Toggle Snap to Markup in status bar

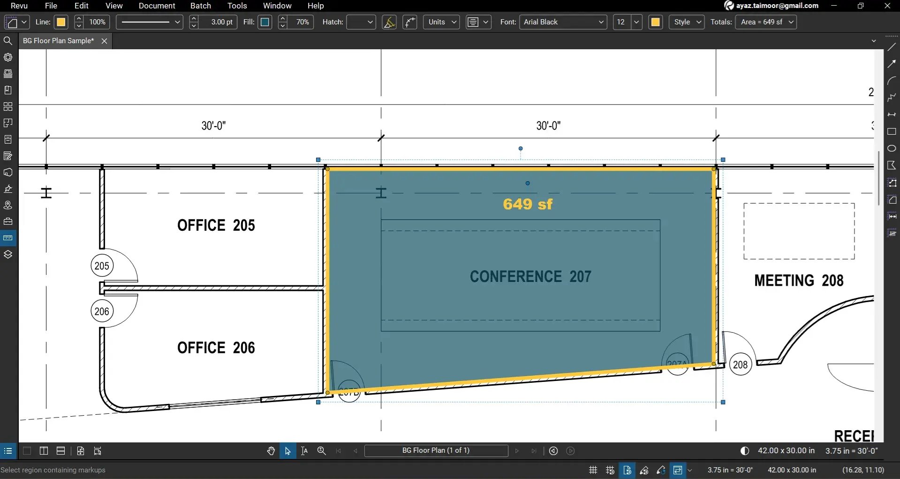pyautogui.click(x=644, y=470)
